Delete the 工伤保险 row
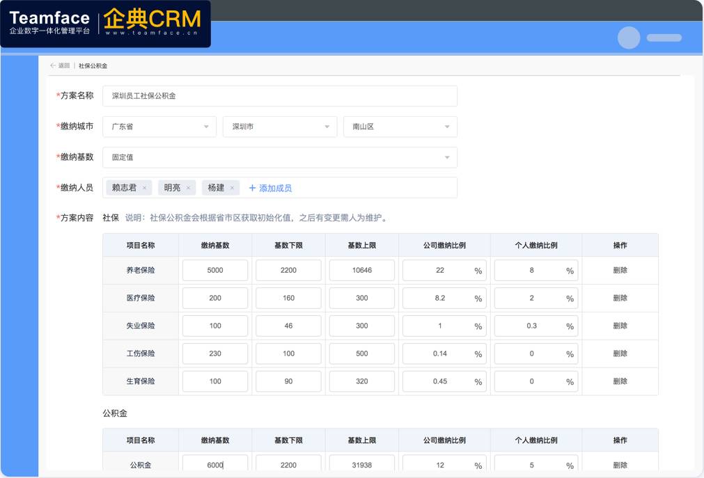The height and width of the screenshot is (478, 704). [620, 353]
